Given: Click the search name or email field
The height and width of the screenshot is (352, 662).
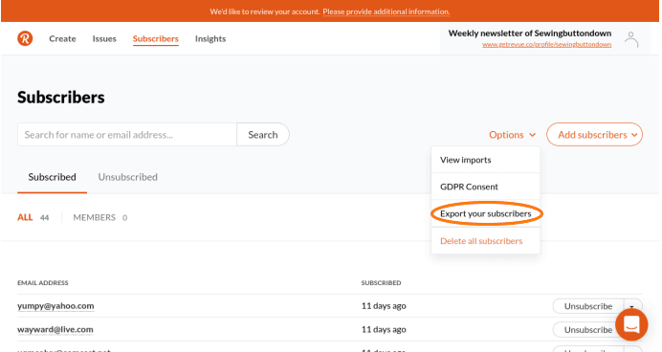Looking at the screenshot, I should click(x=127, y=135).
